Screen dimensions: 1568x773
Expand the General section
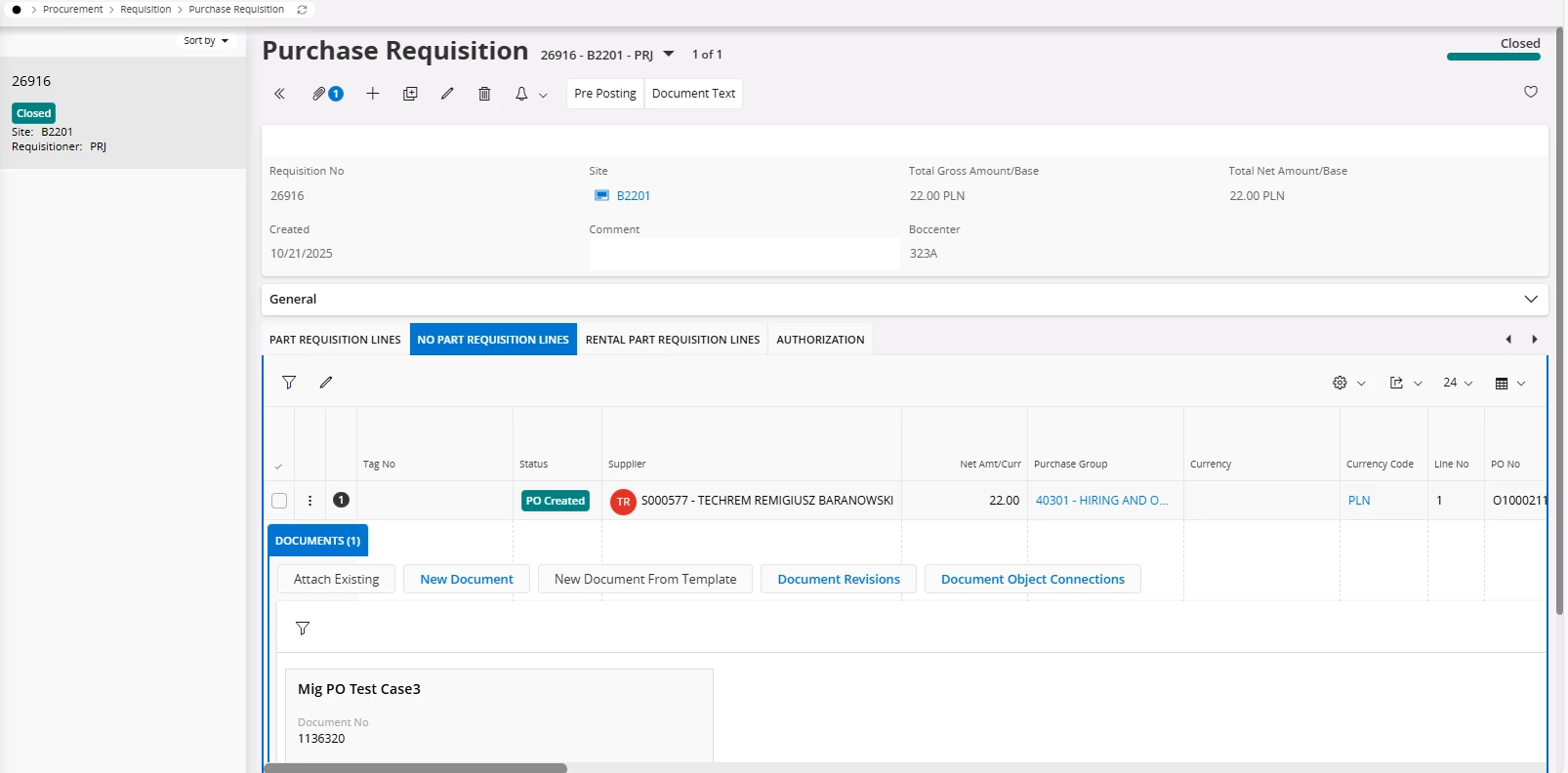1530,300
